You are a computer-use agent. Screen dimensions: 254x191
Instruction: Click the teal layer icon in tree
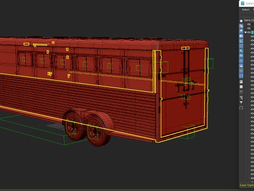point(252,32)
